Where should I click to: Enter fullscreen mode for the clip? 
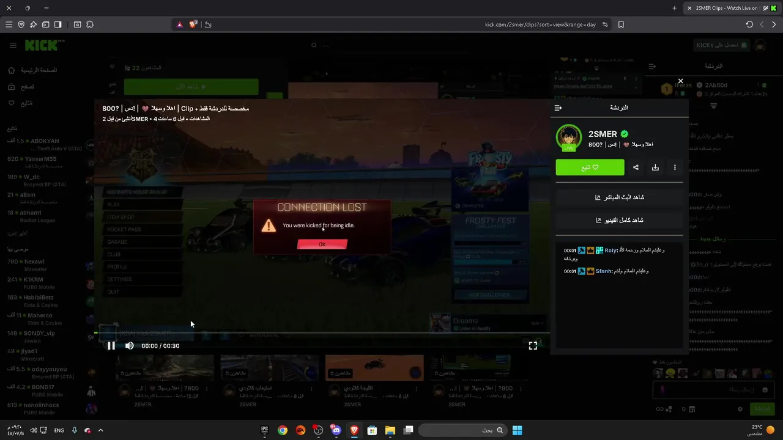tap(533, 346)
